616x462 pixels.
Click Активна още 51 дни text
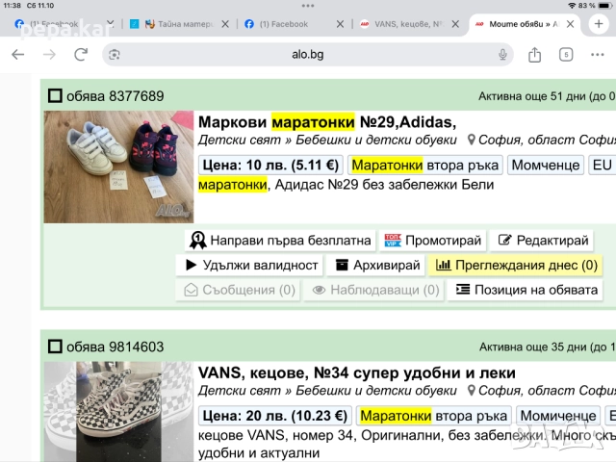[x=547, y=96]
